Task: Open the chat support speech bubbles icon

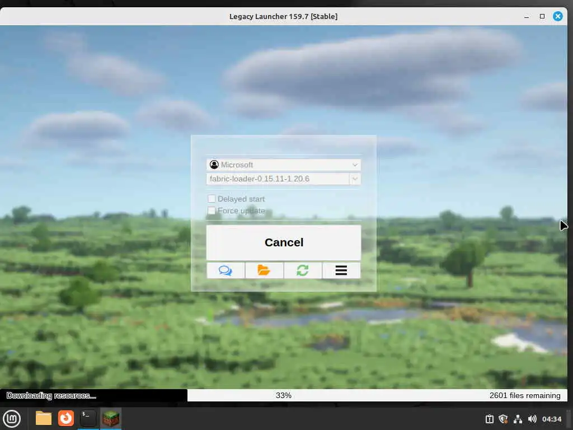Action: 226,270
